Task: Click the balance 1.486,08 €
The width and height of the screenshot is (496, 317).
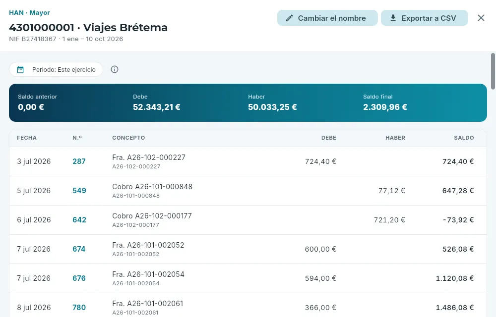Action: tap(455, 308)
